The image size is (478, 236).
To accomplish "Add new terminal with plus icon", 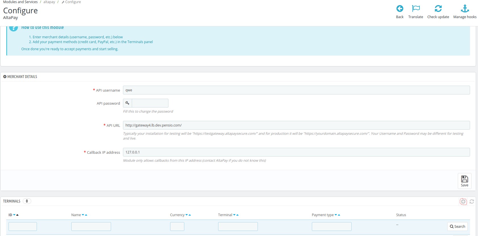I will coord(463,201).
